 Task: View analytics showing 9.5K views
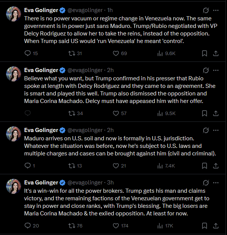coord(166,113)
